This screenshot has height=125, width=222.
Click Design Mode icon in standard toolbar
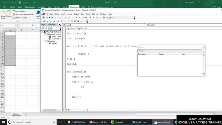[x=86, y=18]
